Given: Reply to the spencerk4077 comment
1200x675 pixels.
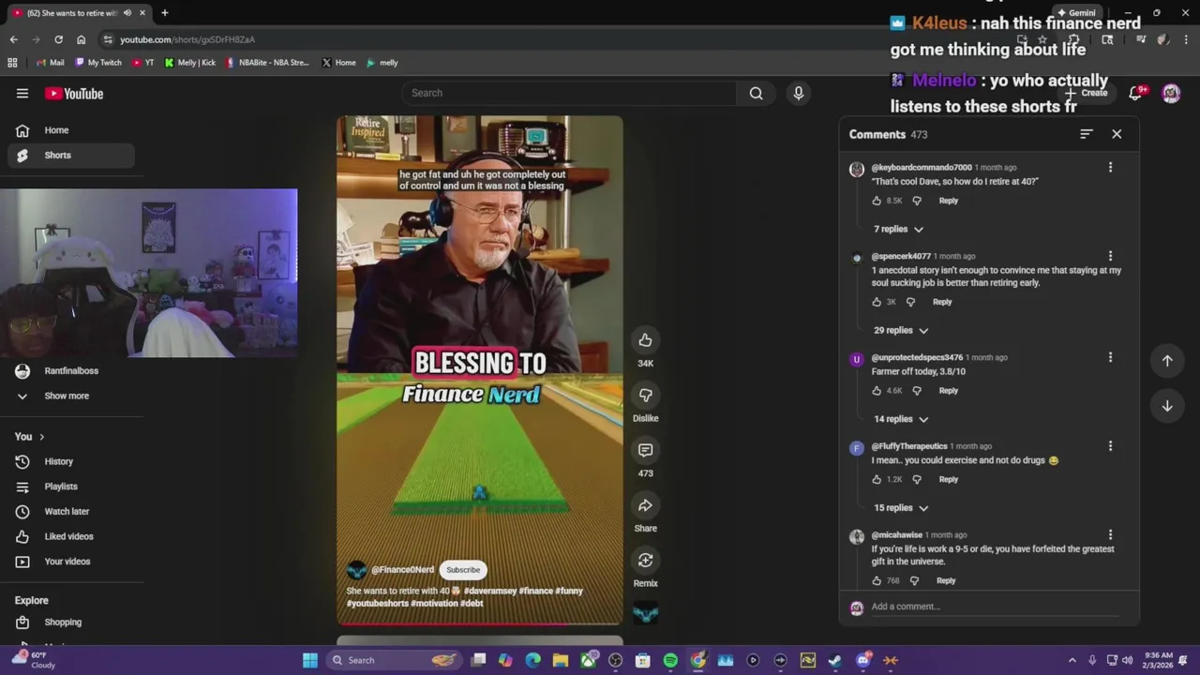Looking at the screenshot, I should (942, 302).
